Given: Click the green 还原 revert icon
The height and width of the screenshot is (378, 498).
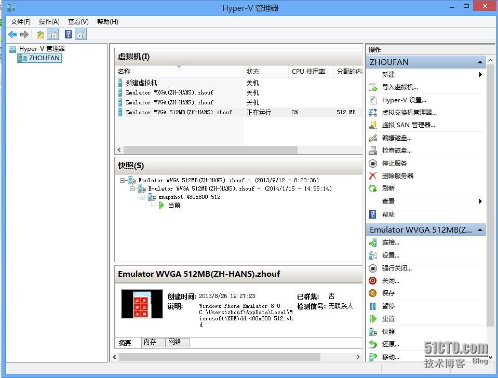Looking at the screenshot, I should [372, 344].
